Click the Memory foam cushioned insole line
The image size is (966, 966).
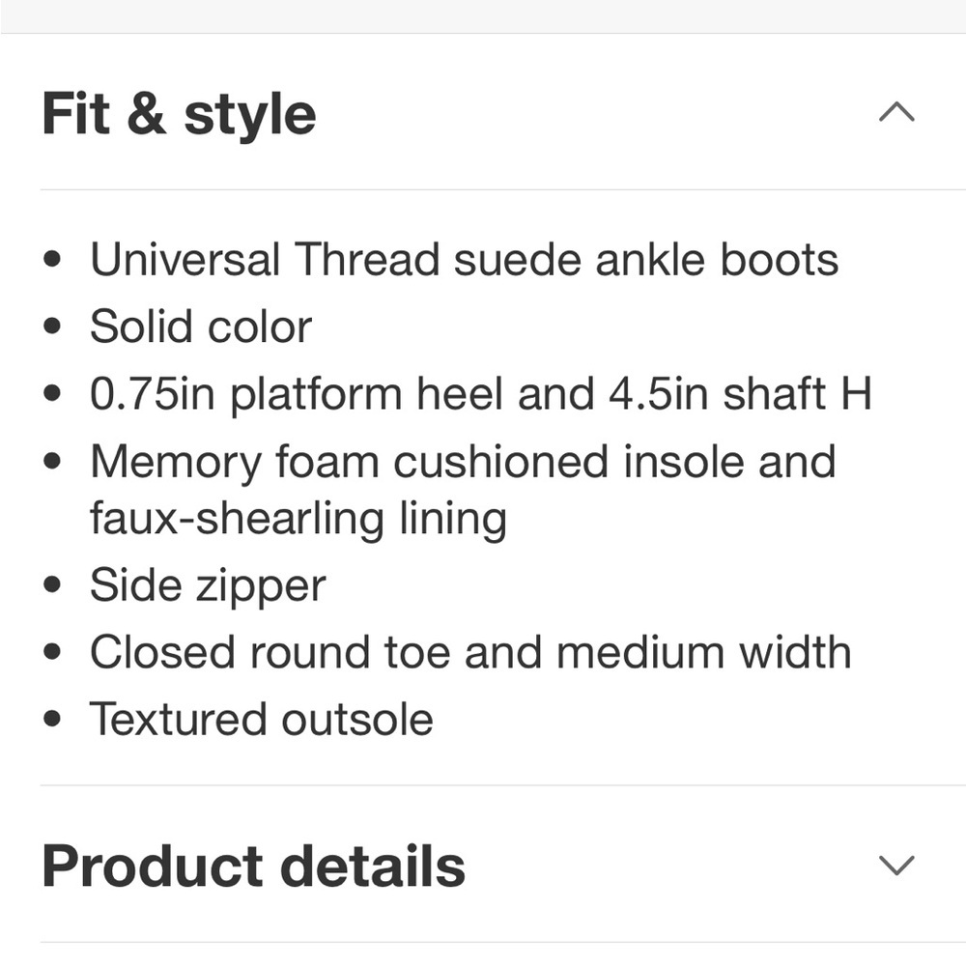tap(462, 461)
